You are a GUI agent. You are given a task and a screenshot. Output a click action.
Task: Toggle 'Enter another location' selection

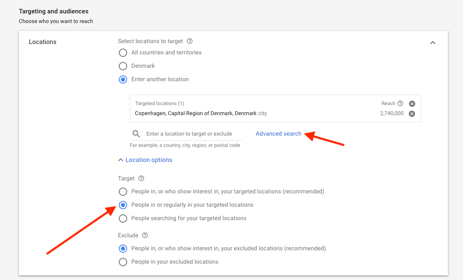123,79
